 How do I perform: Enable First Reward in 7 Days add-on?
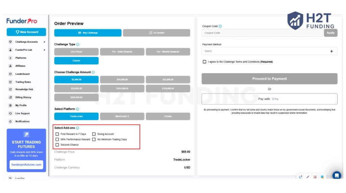57,134
